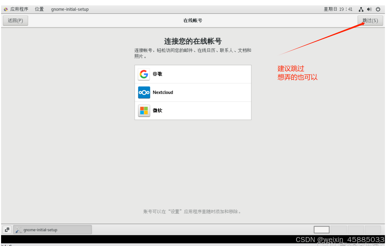Click the 在线帐号 title in header bar
The image size is (386, 246).
point(193,21)
